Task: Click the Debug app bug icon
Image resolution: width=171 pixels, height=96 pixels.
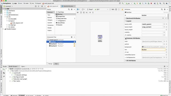Action: click(x=140, y=3)
